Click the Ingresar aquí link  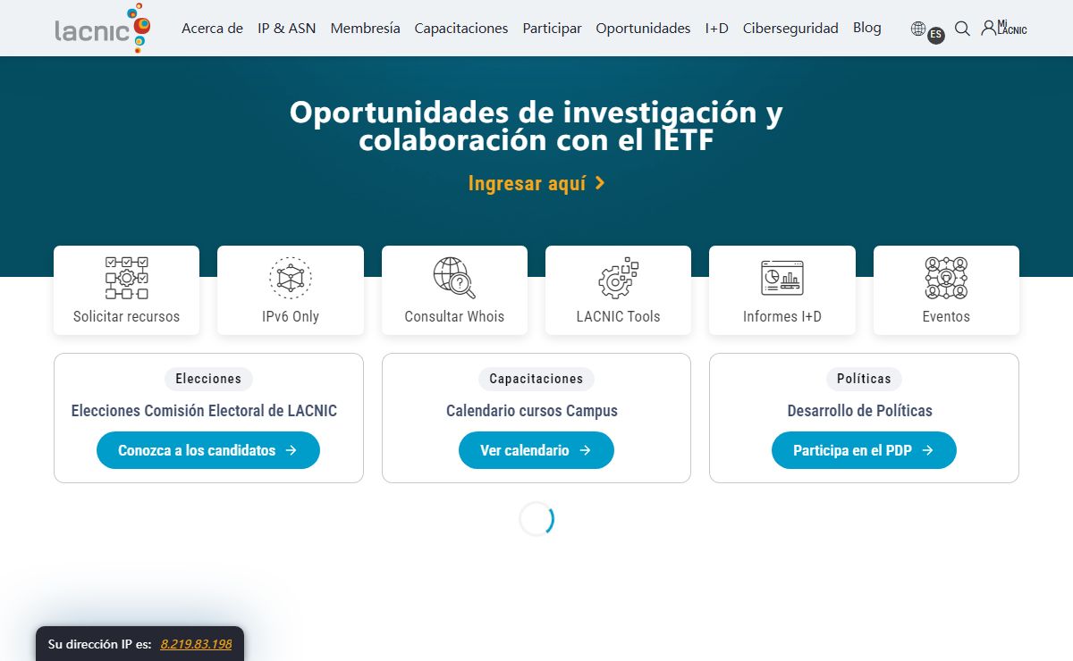536,183
